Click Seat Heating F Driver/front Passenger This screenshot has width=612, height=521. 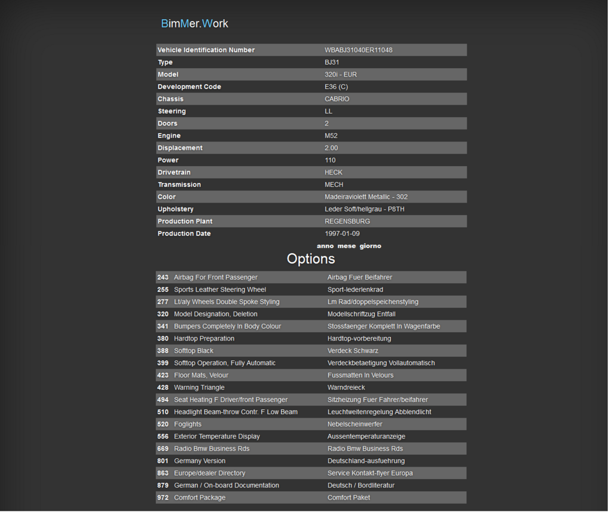tap(231, 400)
